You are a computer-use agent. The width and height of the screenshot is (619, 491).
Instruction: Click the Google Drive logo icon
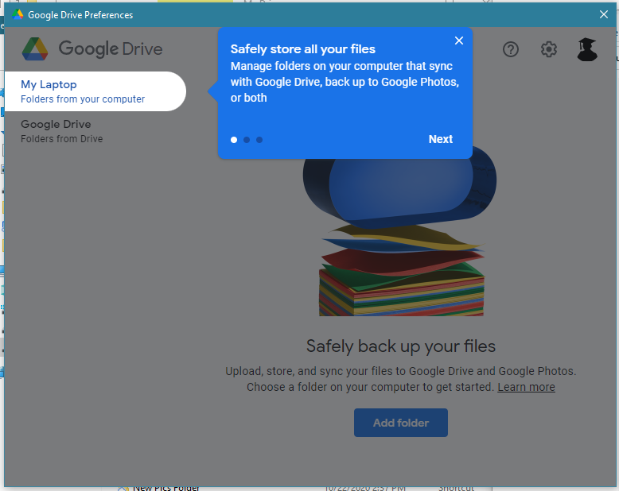pos(35,49)
